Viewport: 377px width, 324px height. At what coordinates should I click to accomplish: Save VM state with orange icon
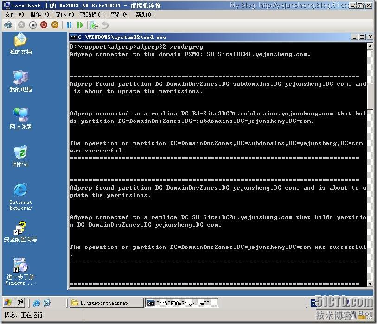[55, 25]
